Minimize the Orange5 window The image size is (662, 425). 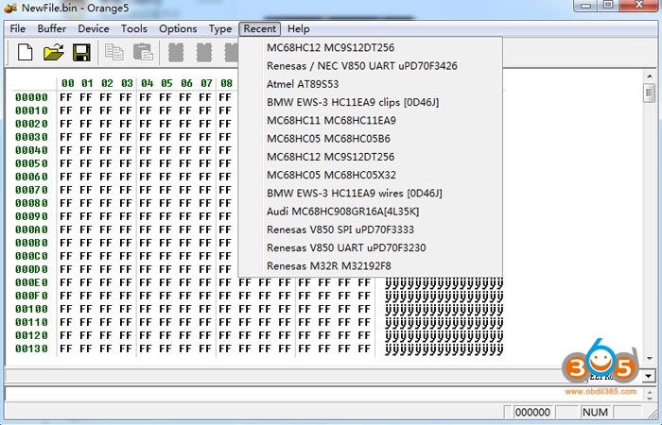(x=585, y=6)
